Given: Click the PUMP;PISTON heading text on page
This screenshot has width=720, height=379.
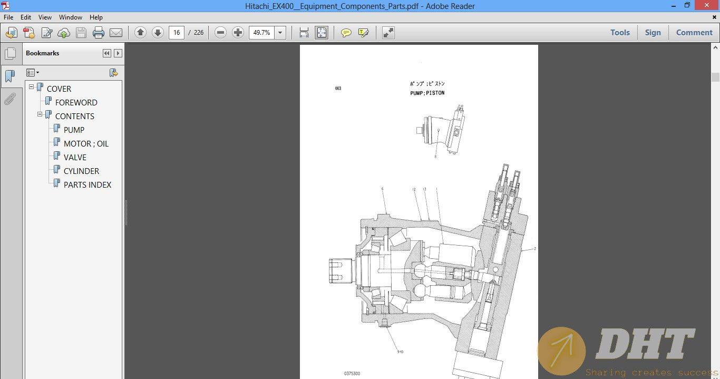Looking at the screenshot, I should pos(427,93).
